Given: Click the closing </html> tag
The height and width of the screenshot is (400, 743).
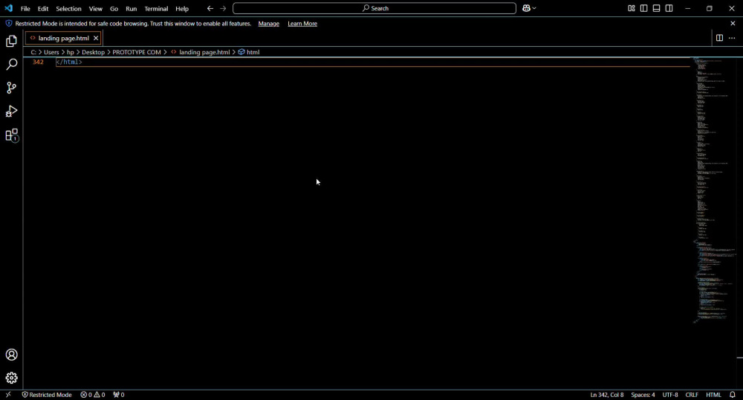Looking at the screenshot, I should click(69, 62).
